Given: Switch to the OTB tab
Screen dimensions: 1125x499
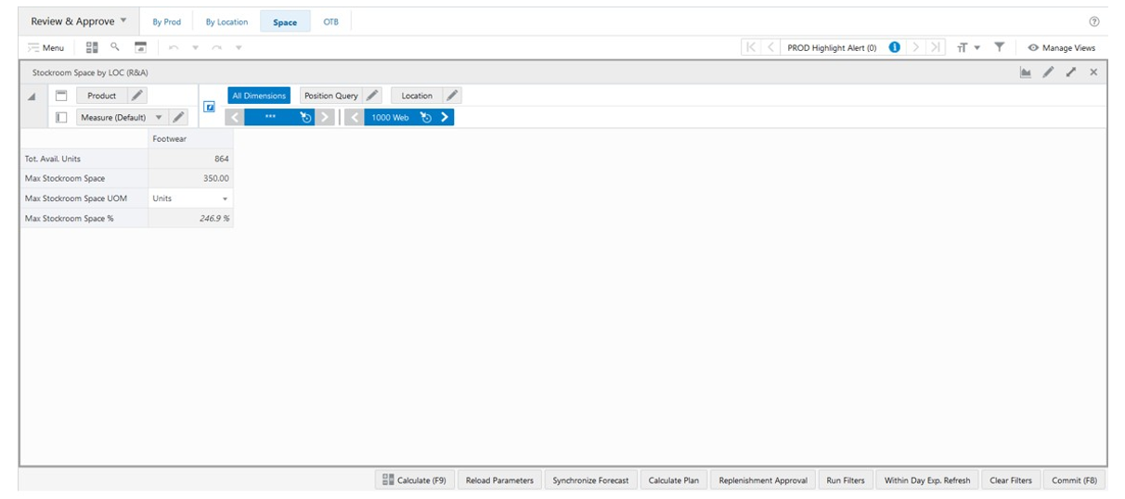Looking at the screenshot, I should pos(330,22).
